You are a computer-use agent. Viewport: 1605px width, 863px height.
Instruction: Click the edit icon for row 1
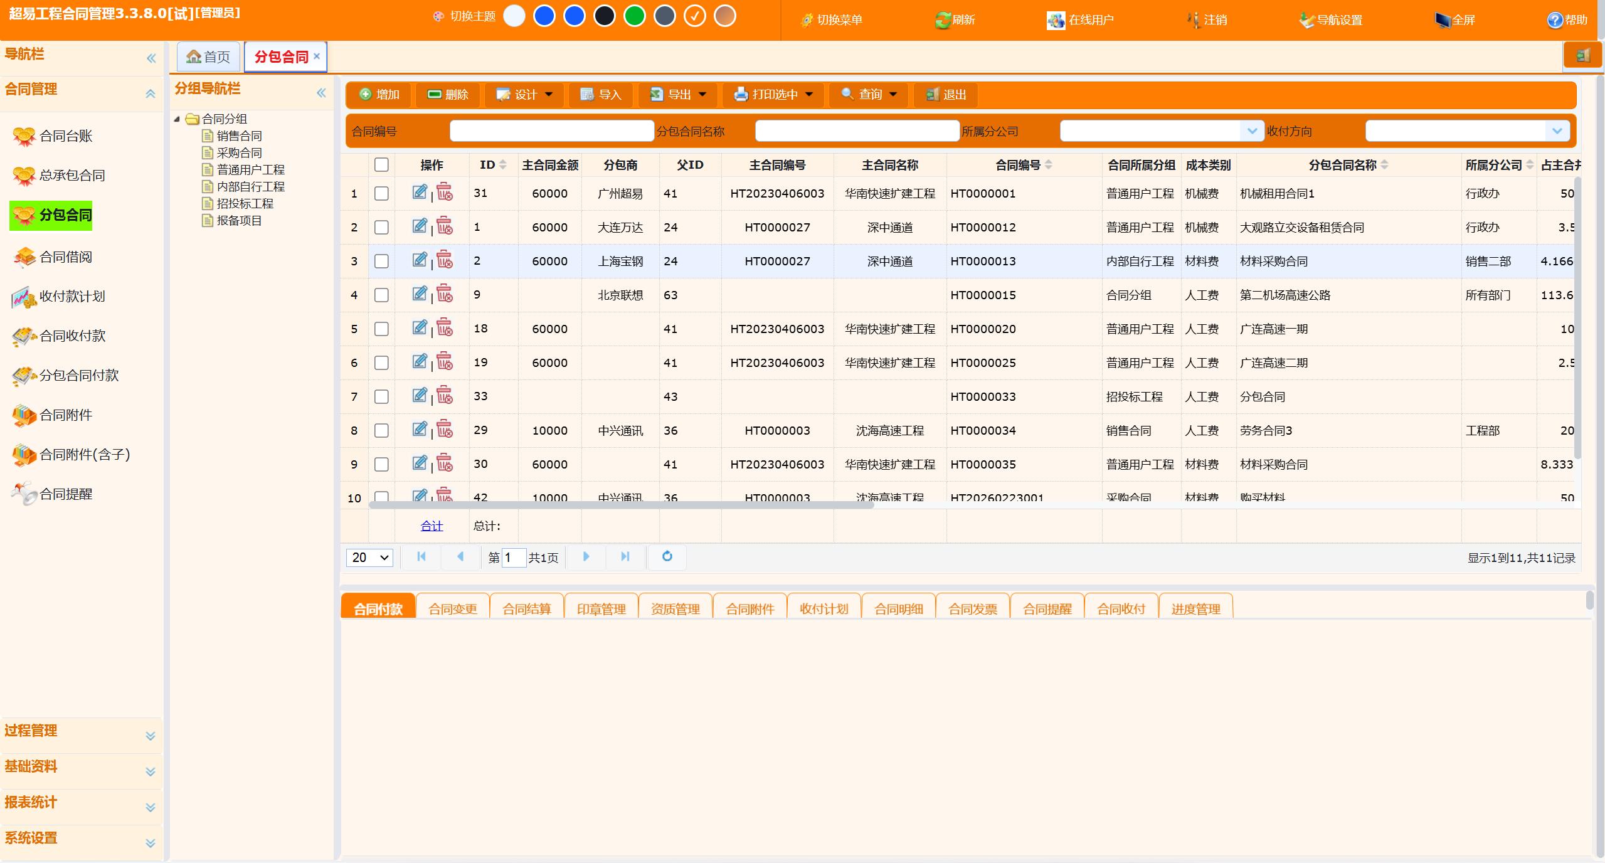click(419, 192)
